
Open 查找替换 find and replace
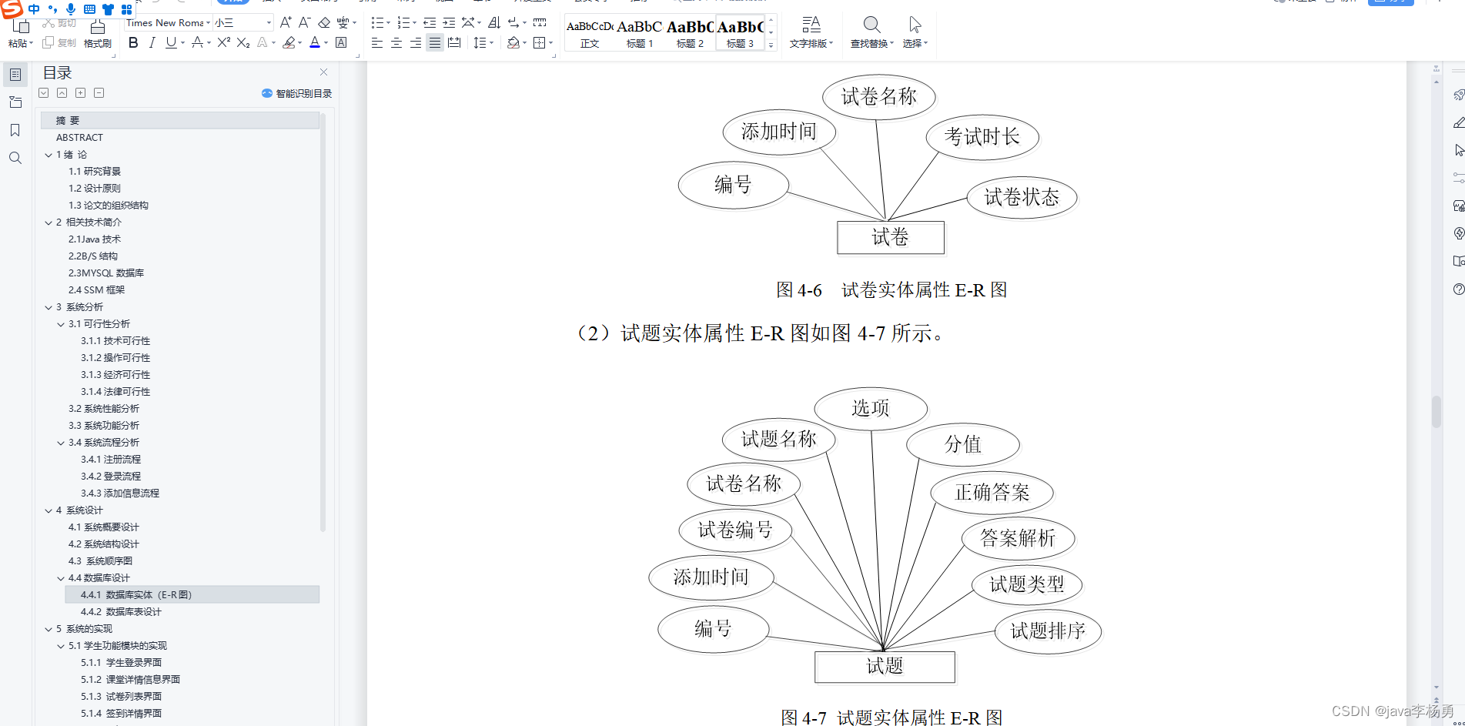871,33
